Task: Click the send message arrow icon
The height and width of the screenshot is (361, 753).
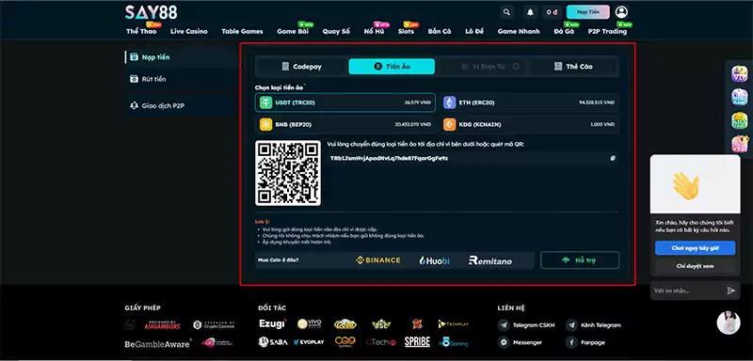Action: click(731, 290)
